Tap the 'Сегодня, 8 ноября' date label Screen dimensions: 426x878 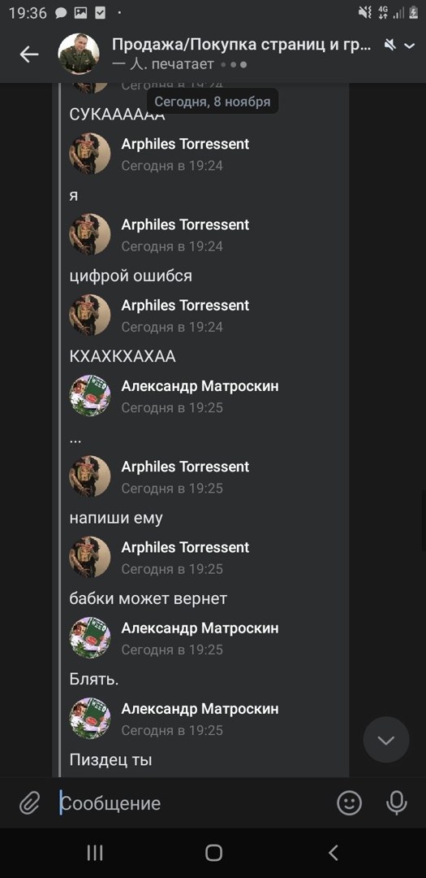(213, 102)
